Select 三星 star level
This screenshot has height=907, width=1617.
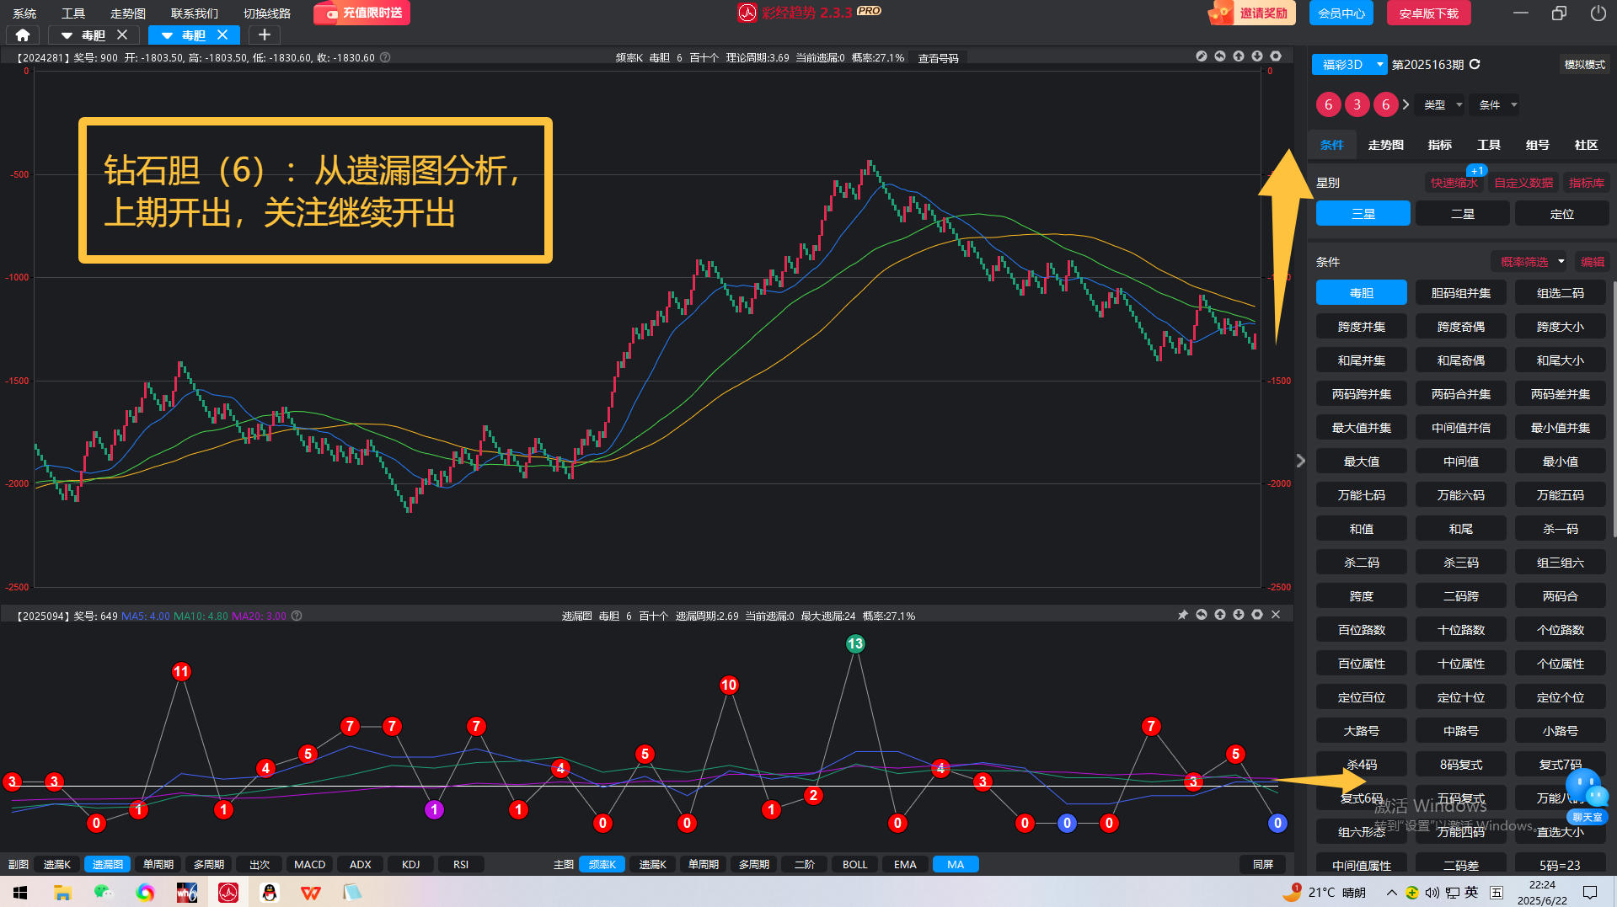[x=1363, y=213]
